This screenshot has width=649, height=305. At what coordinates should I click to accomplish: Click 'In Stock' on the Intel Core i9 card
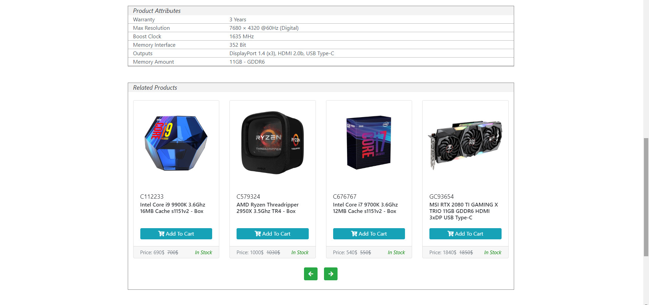coord(203,253)
